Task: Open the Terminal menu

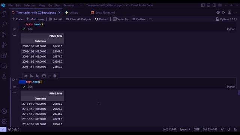Action: 69,5
